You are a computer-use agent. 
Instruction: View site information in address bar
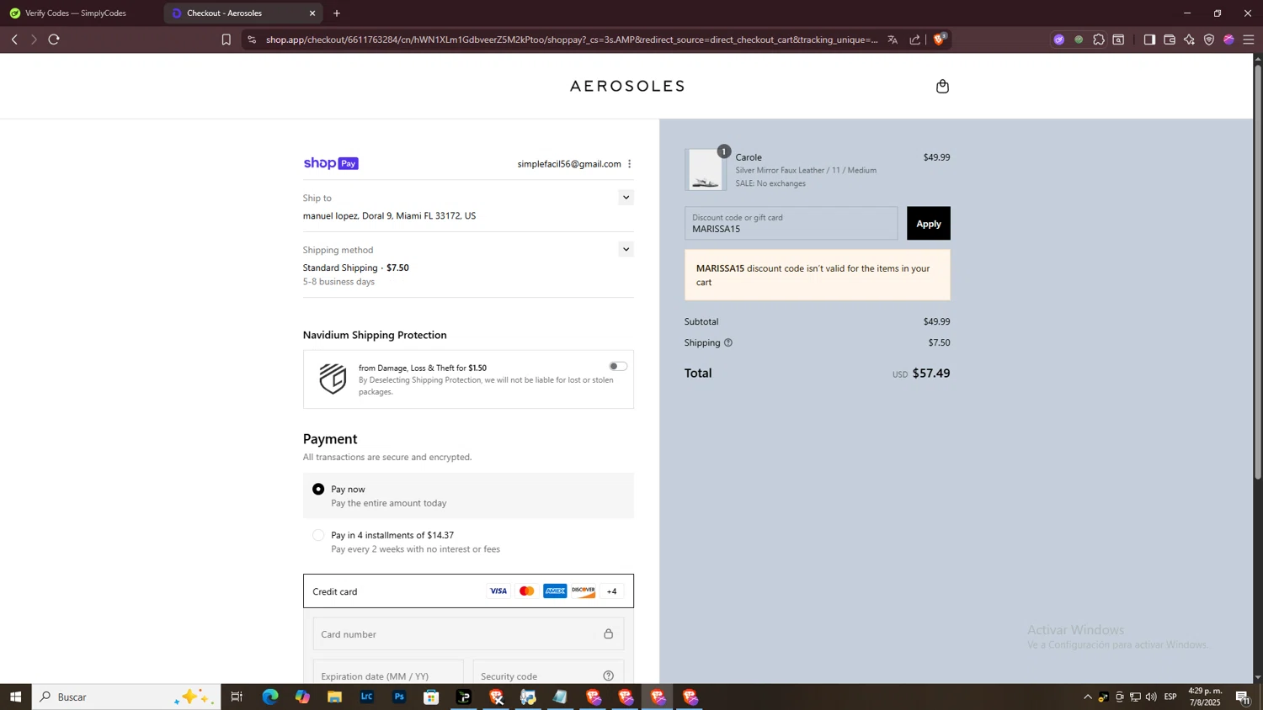tap(252, 40)
